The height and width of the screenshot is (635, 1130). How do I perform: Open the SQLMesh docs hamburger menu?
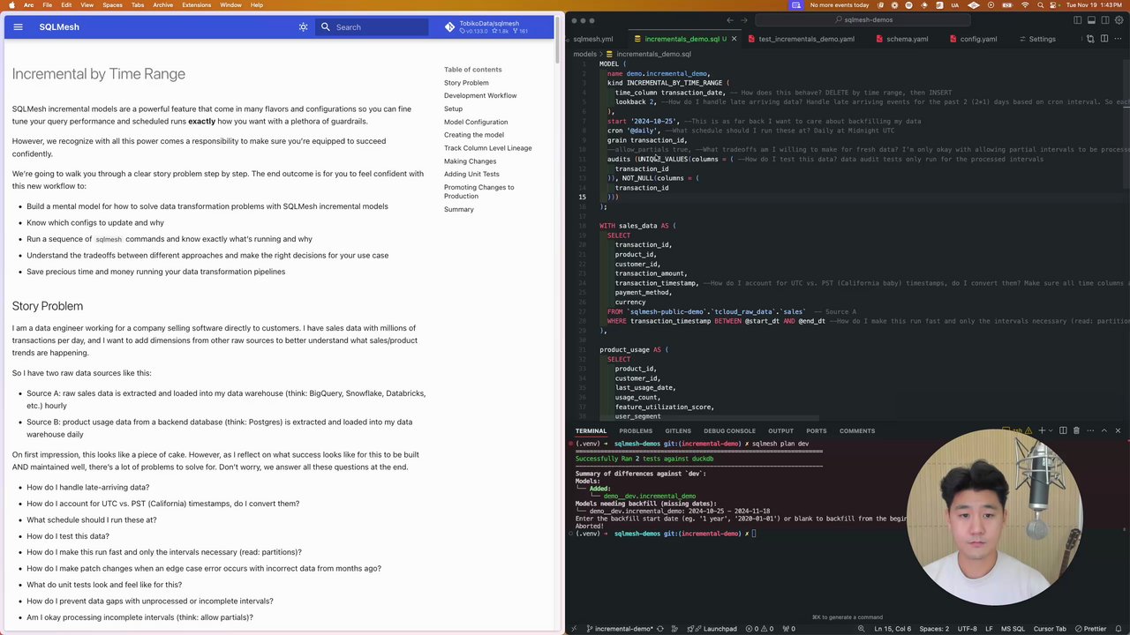(x=18, y=27)
